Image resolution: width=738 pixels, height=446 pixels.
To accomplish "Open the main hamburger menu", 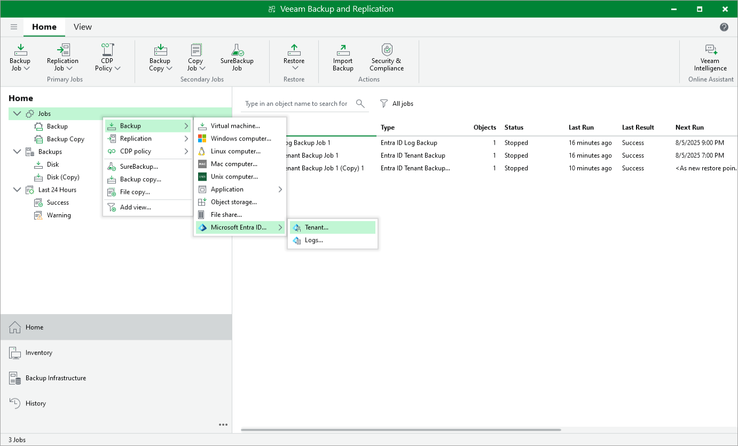I will click(14, 27).
